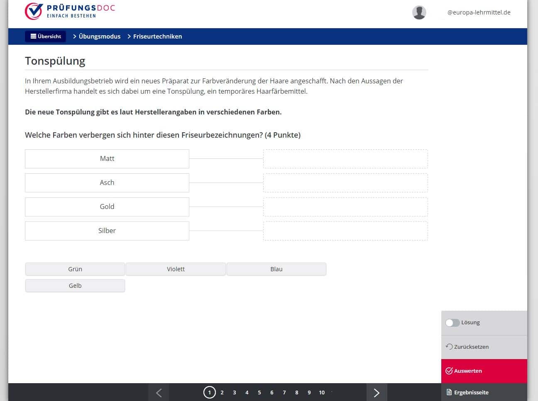Click the PrüfungsDoc logo

70,11
